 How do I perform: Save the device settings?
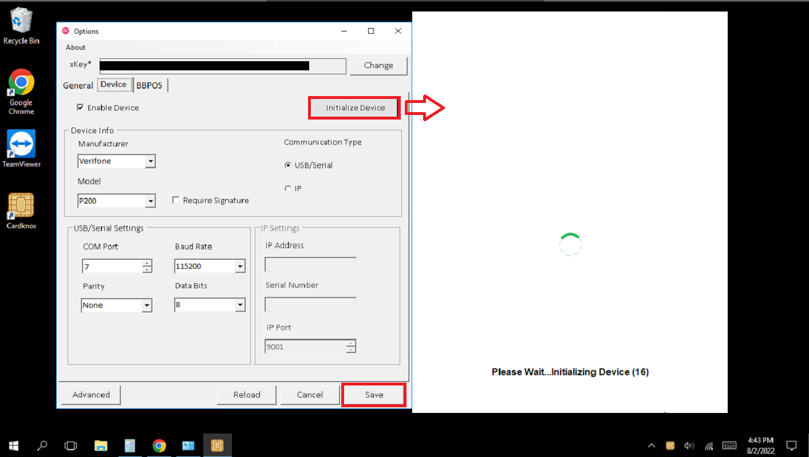[x=373, y=395]
